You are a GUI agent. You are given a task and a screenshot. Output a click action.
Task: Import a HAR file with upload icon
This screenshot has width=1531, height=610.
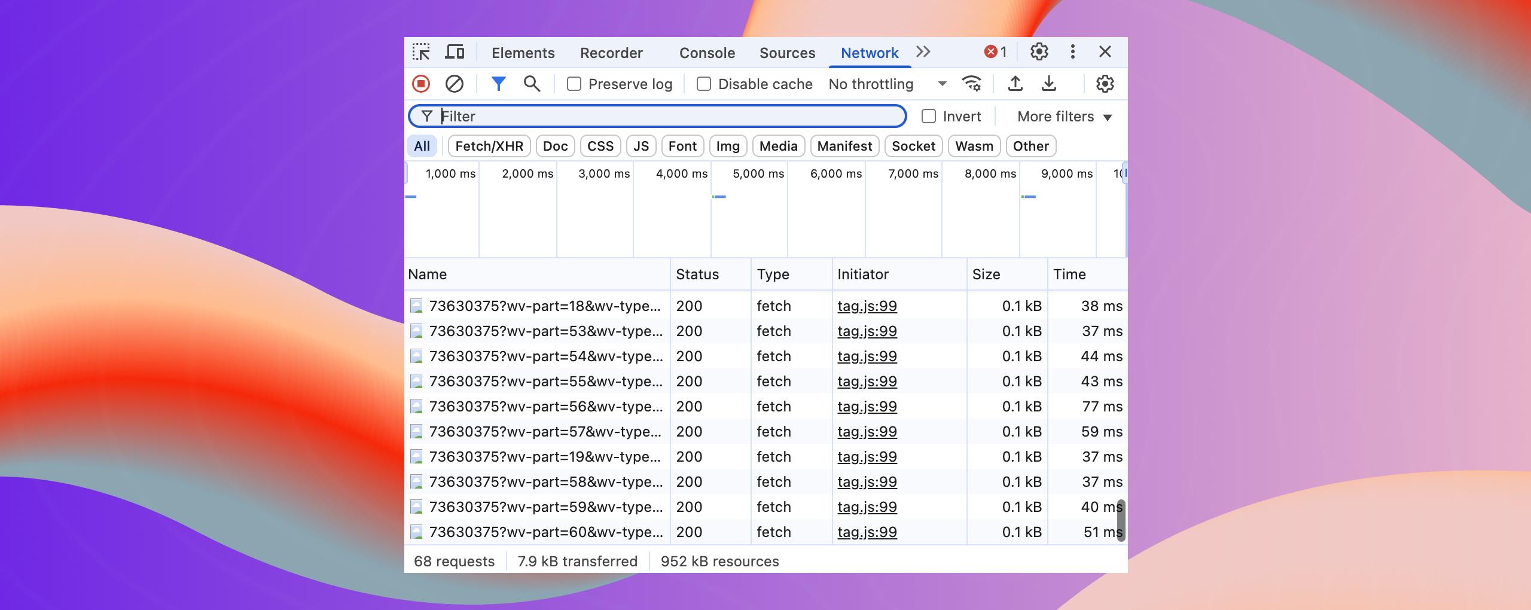coord(1015,84)
